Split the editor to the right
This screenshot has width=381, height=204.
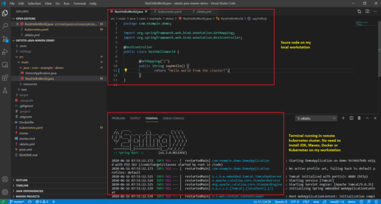(x=367, y=11)
